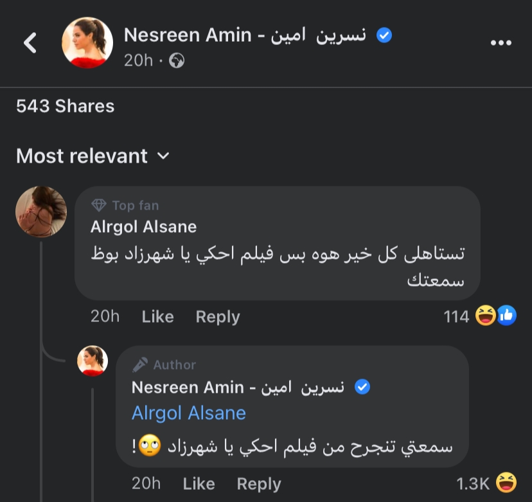View the 1.3K reactions count
The image size is (532, 502).
coord(473,483)
